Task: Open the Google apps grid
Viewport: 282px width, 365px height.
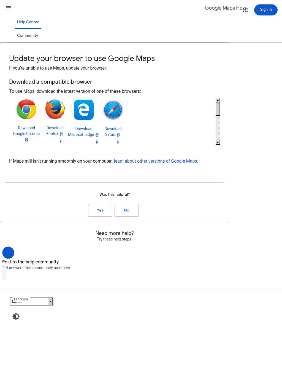Action: (245, 10)
